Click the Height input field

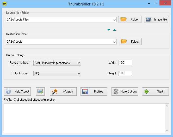pos(125,73)
